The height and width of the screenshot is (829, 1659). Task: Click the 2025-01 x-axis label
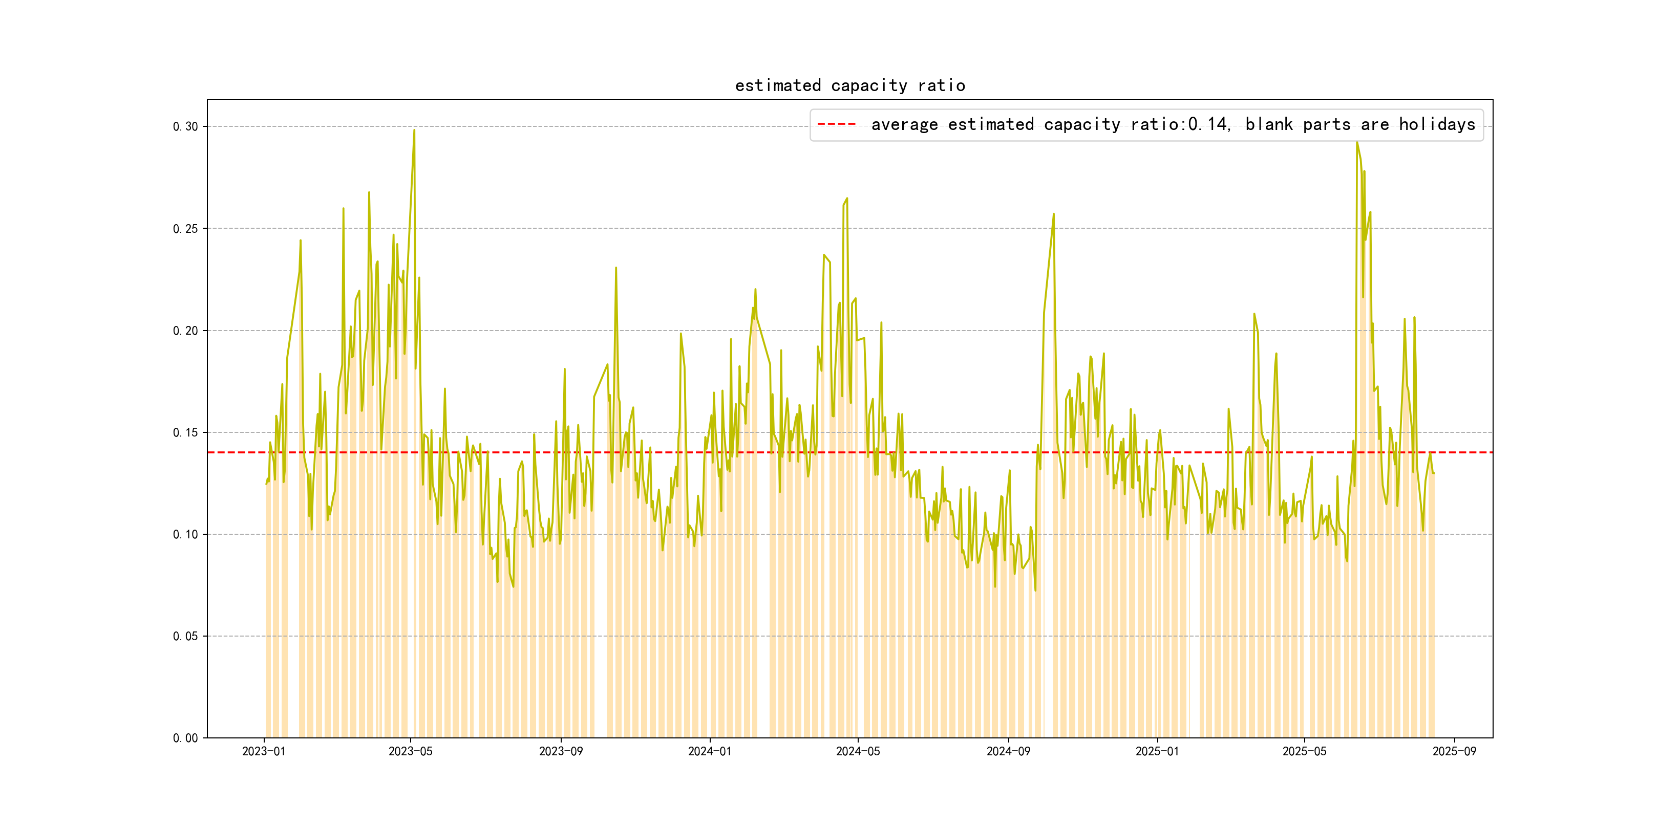pyautogui.click(x=1157, y=751)
